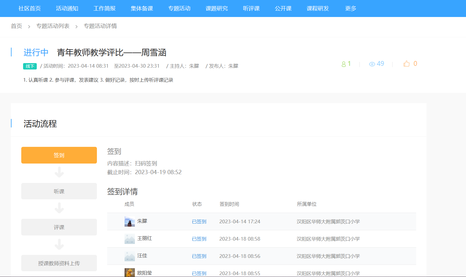The image size is (466, 277).
Task: Click the 所属单位 column header
Action: point(307,204)
